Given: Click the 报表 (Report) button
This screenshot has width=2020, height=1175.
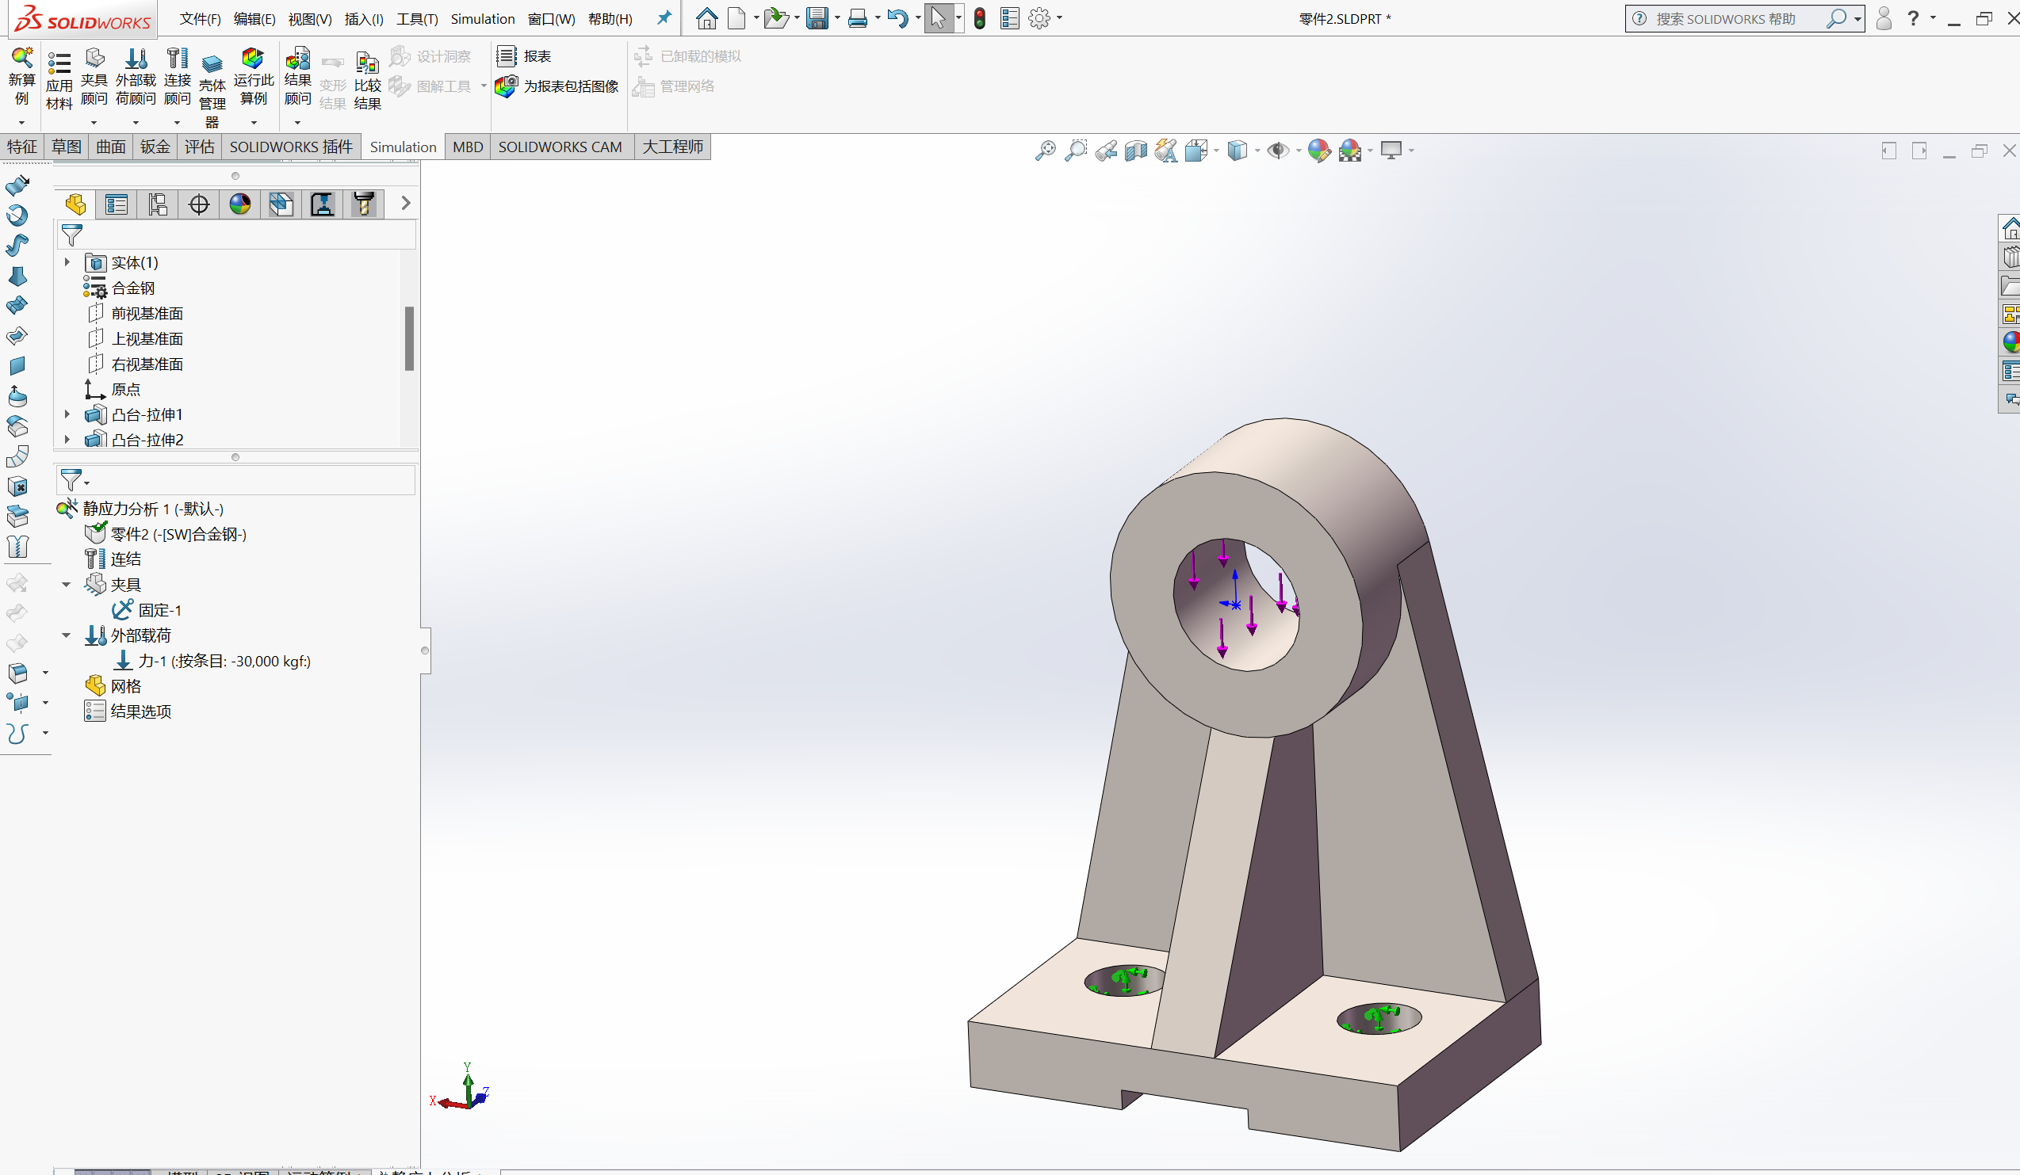Looking at the screenshot, I should point(523,56).
